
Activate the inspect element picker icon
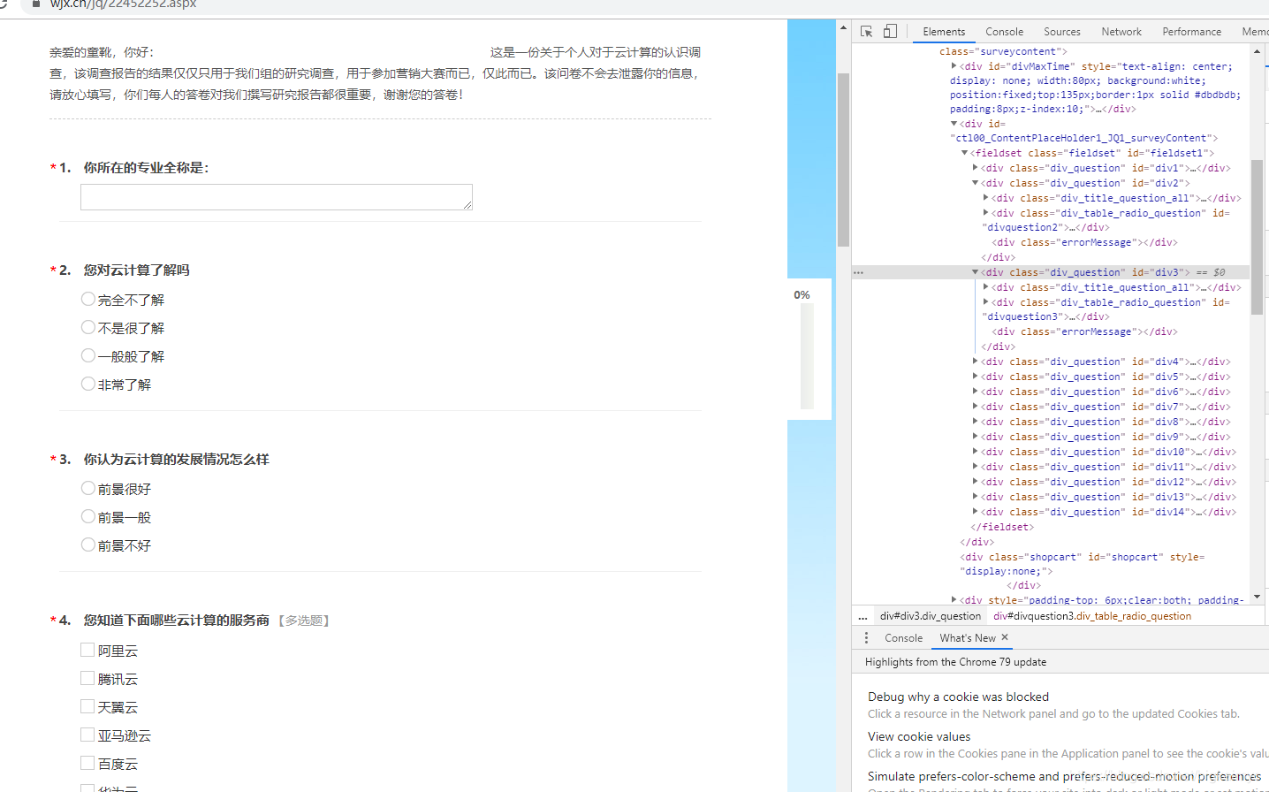click(866, 31)
